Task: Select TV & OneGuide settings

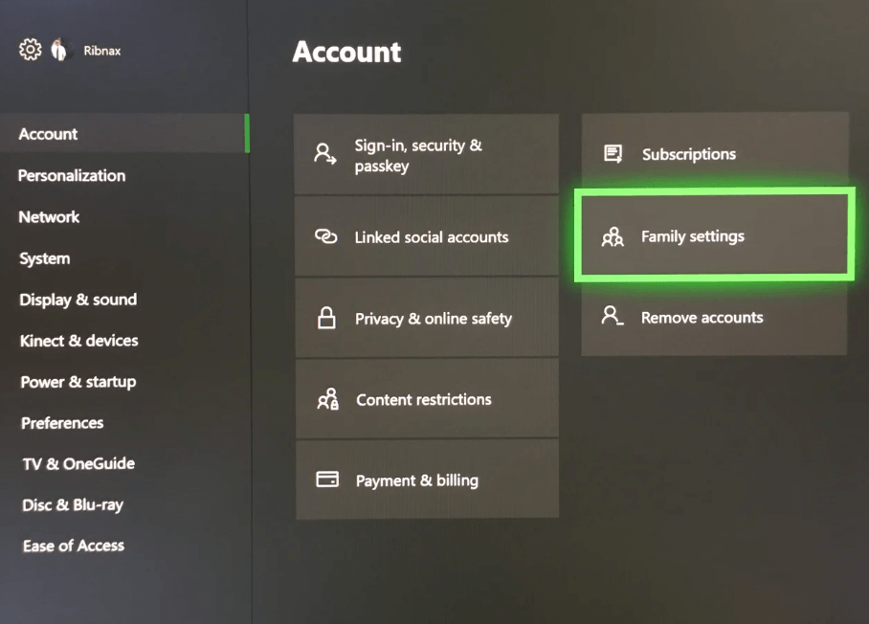Action: coord(78,464)
